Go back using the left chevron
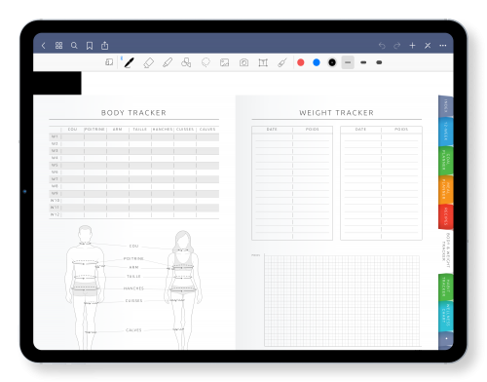Viewport: 487px width, 382px height. pyautogui.click(x=44, y=46)
